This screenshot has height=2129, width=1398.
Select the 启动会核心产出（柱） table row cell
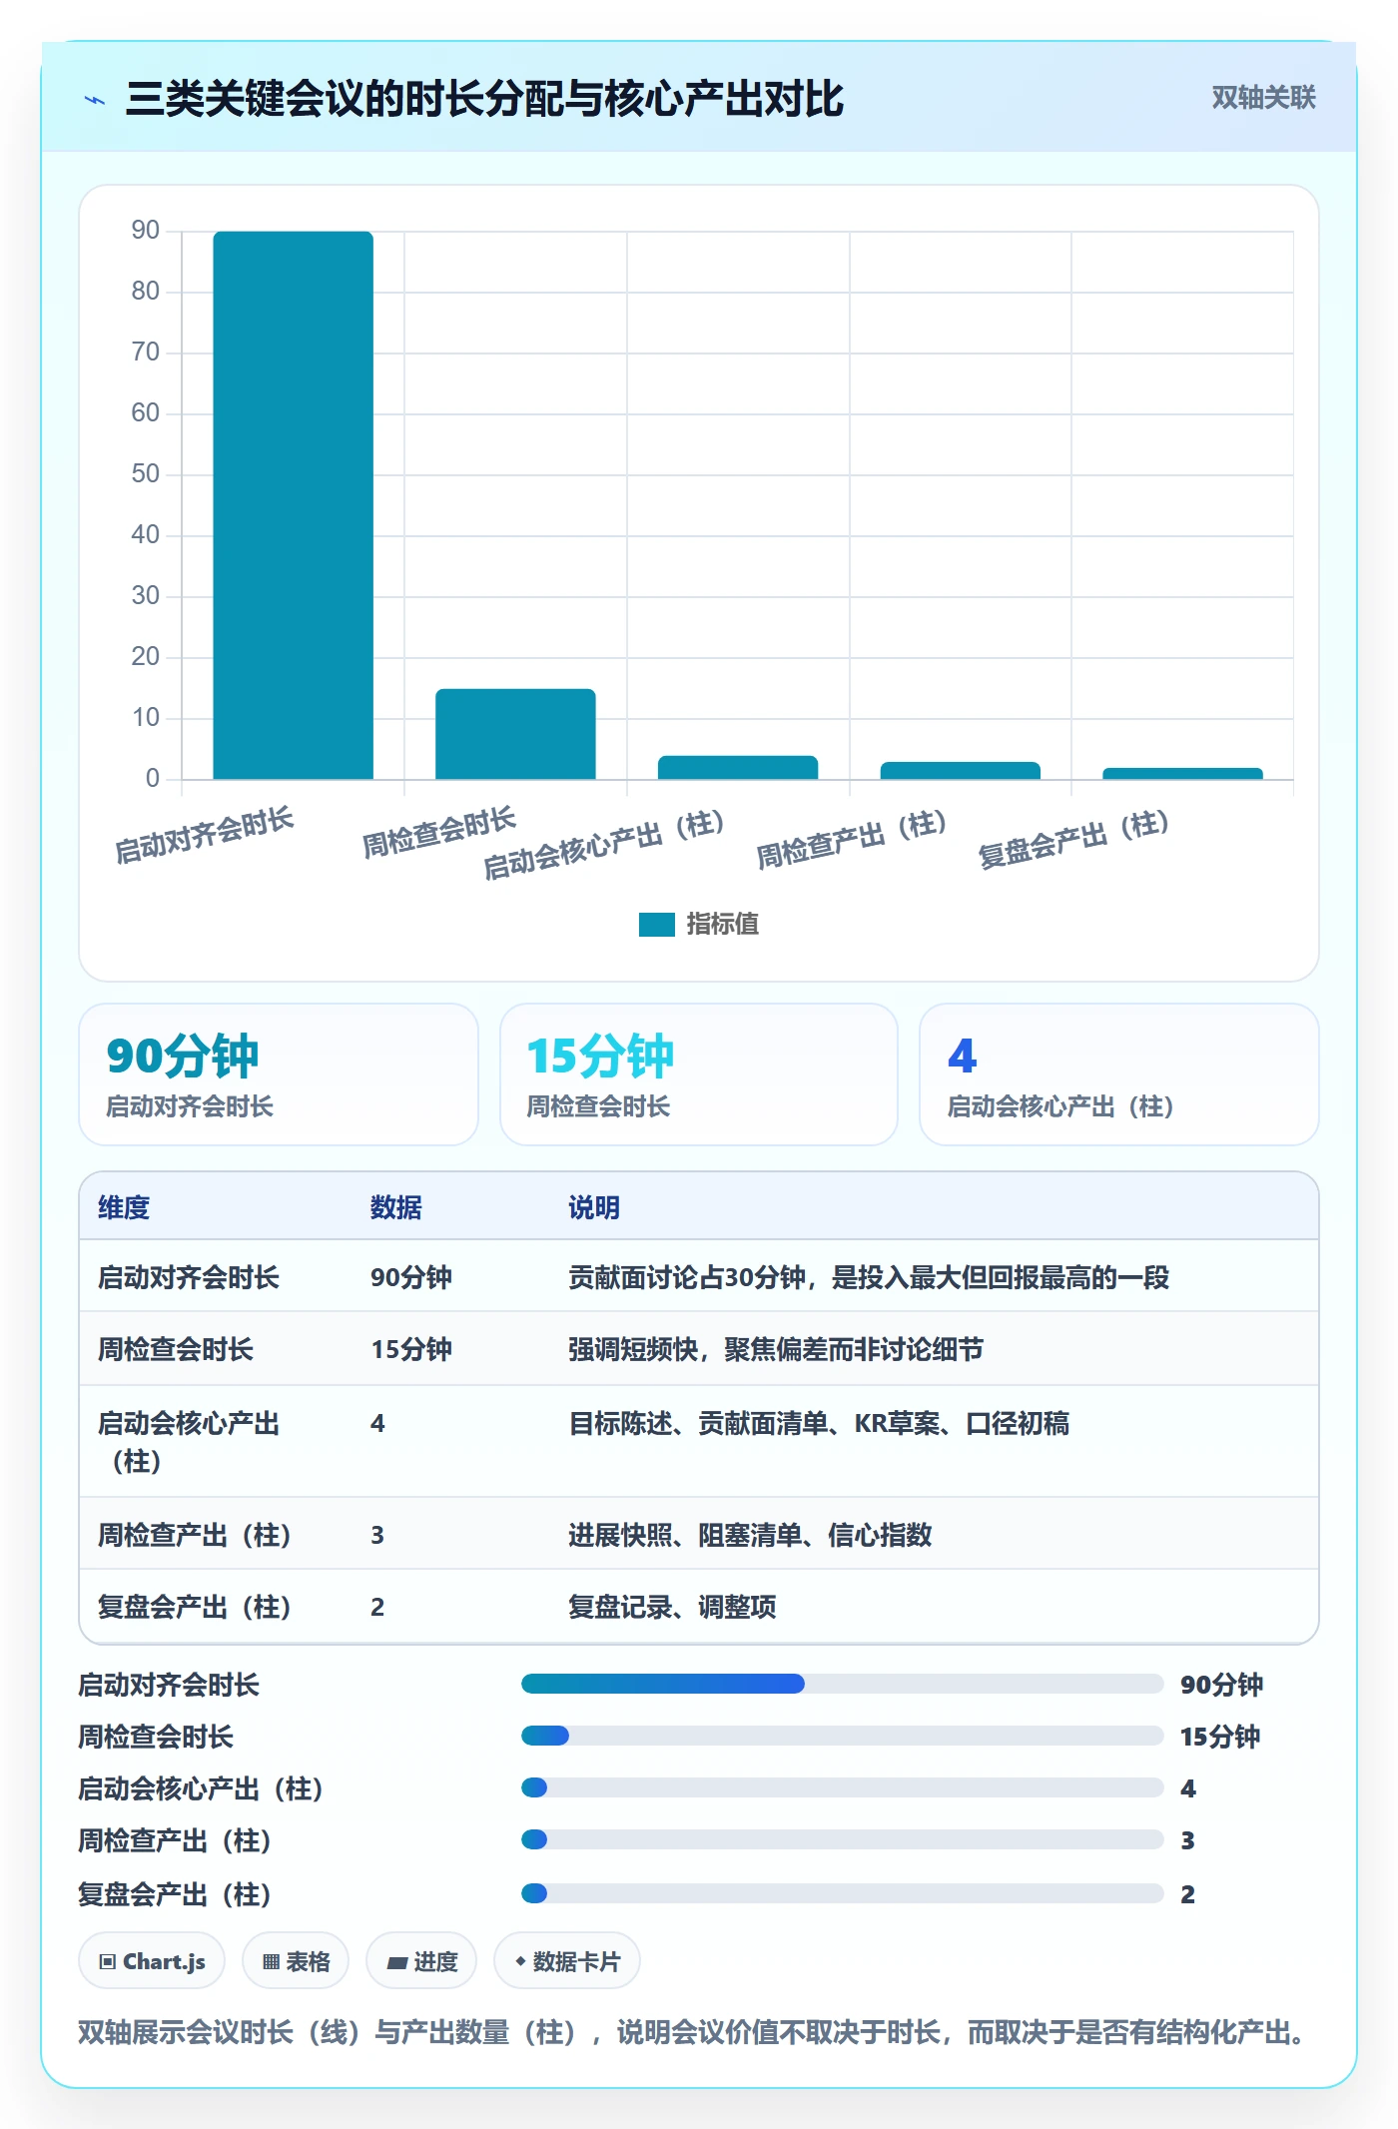(189, 1441)
